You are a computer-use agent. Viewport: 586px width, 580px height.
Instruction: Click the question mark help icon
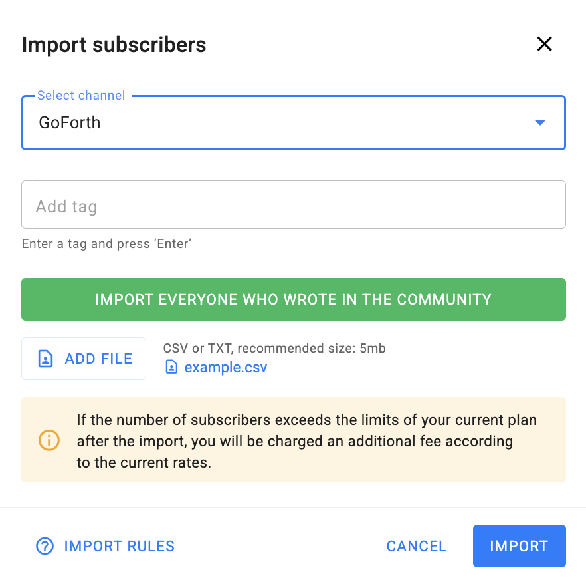(x=45, y=547)
